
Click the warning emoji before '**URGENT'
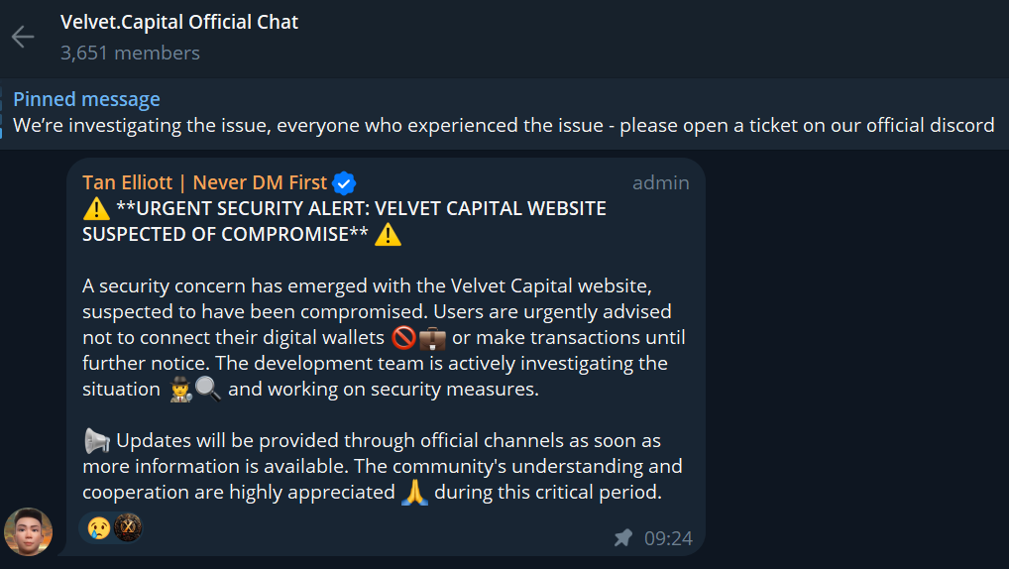point(96,209)
